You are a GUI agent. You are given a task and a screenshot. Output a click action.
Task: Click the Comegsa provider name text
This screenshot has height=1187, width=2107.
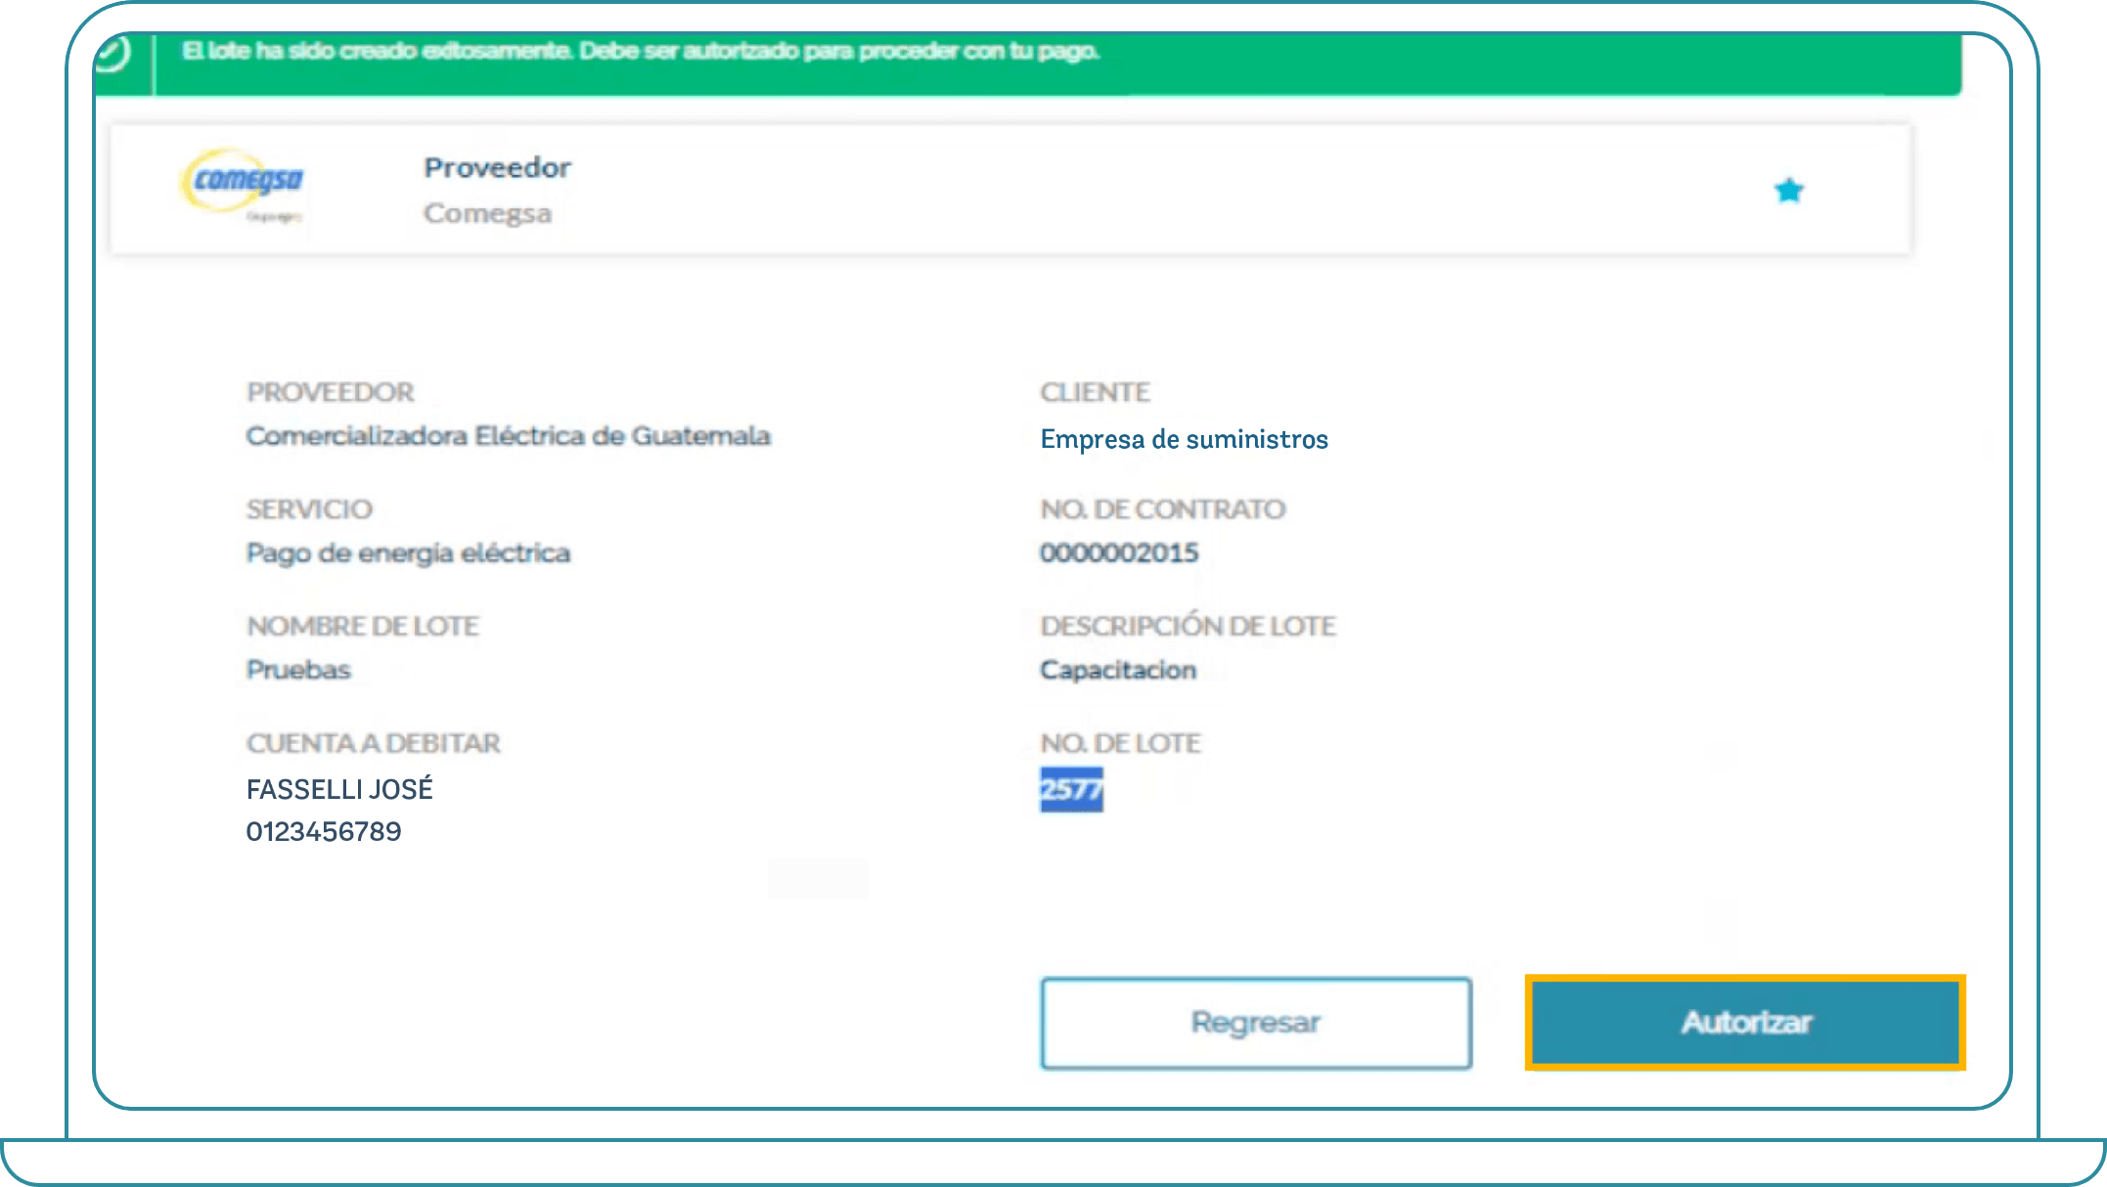(x=487, y=213)
